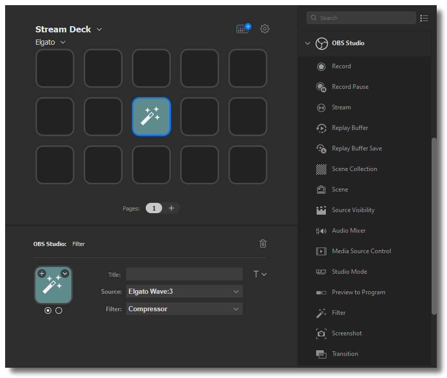Click the Replay Buffer Save icon
This screenshot has width=447, height=378.
321,148
